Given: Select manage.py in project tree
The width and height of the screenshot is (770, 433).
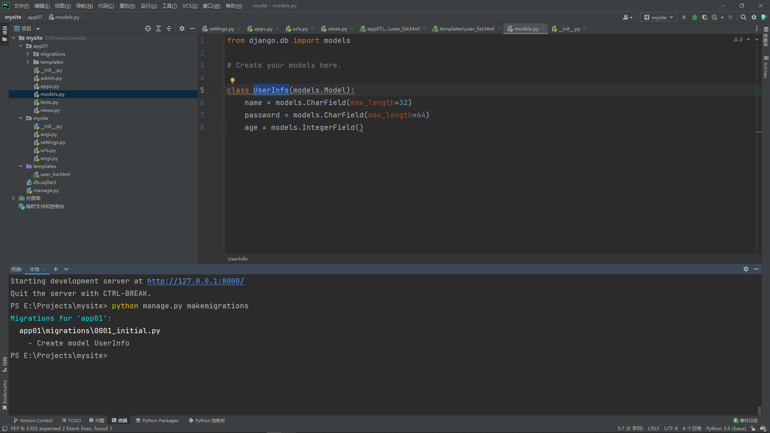Looking at the screenshot, I should (46, 190).
